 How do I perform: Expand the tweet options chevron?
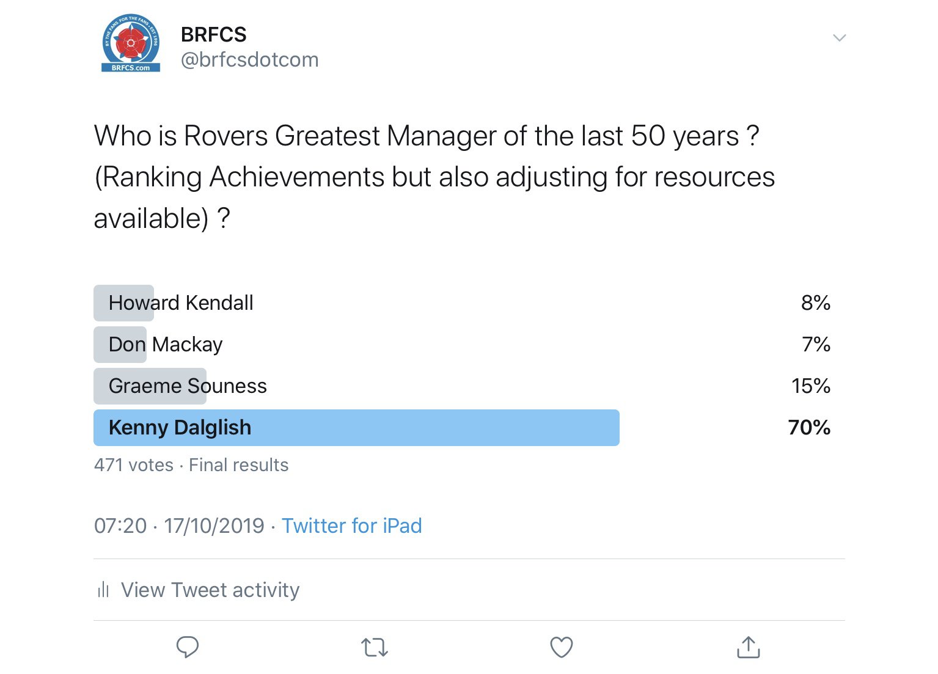[840, 38]
